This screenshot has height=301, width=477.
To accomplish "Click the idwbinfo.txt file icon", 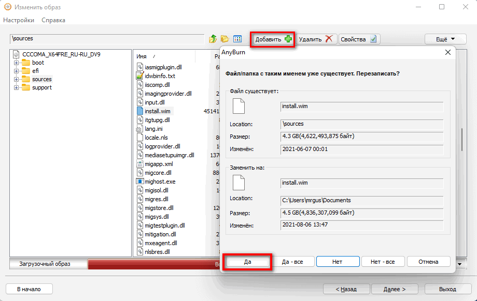I will pos(139,76).
